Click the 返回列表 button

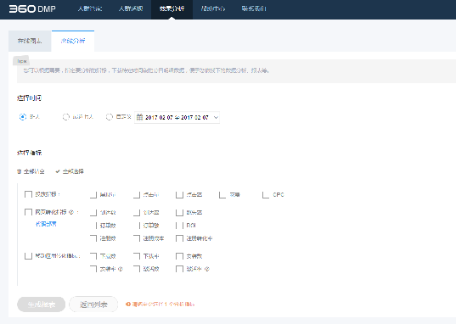pyautogui.click(x=93, y=304)
